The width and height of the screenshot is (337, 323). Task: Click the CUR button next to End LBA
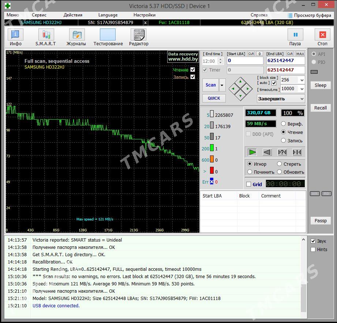pyautogui.click(x=290, y=54)
